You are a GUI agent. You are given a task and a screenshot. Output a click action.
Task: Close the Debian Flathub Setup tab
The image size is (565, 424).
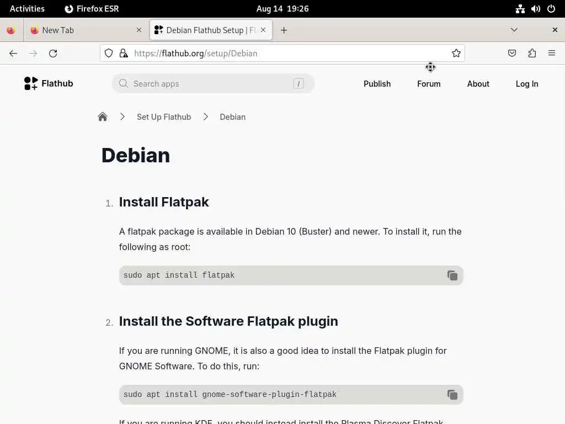click(x=263, y=30)
